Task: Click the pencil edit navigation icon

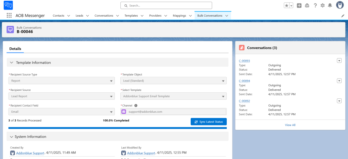Action: click(x=343, y=16)
